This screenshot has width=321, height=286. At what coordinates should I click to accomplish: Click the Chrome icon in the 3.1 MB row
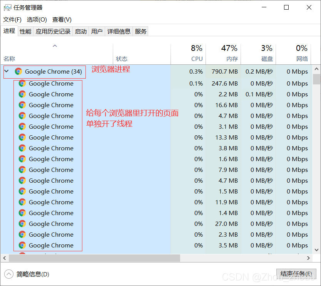(22, 126)
